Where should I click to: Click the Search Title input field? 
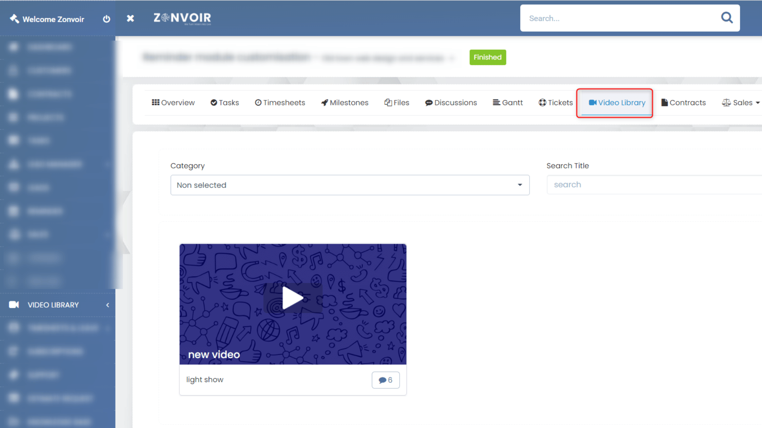coord(654,185)
